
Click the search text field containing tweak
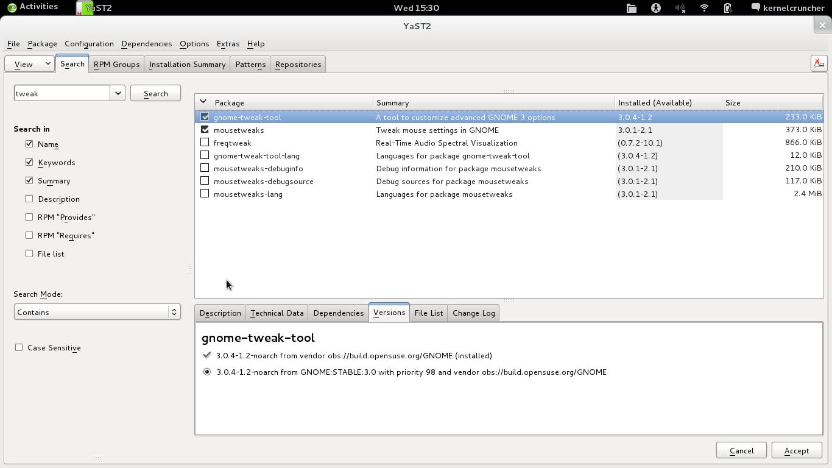[62, 93]
